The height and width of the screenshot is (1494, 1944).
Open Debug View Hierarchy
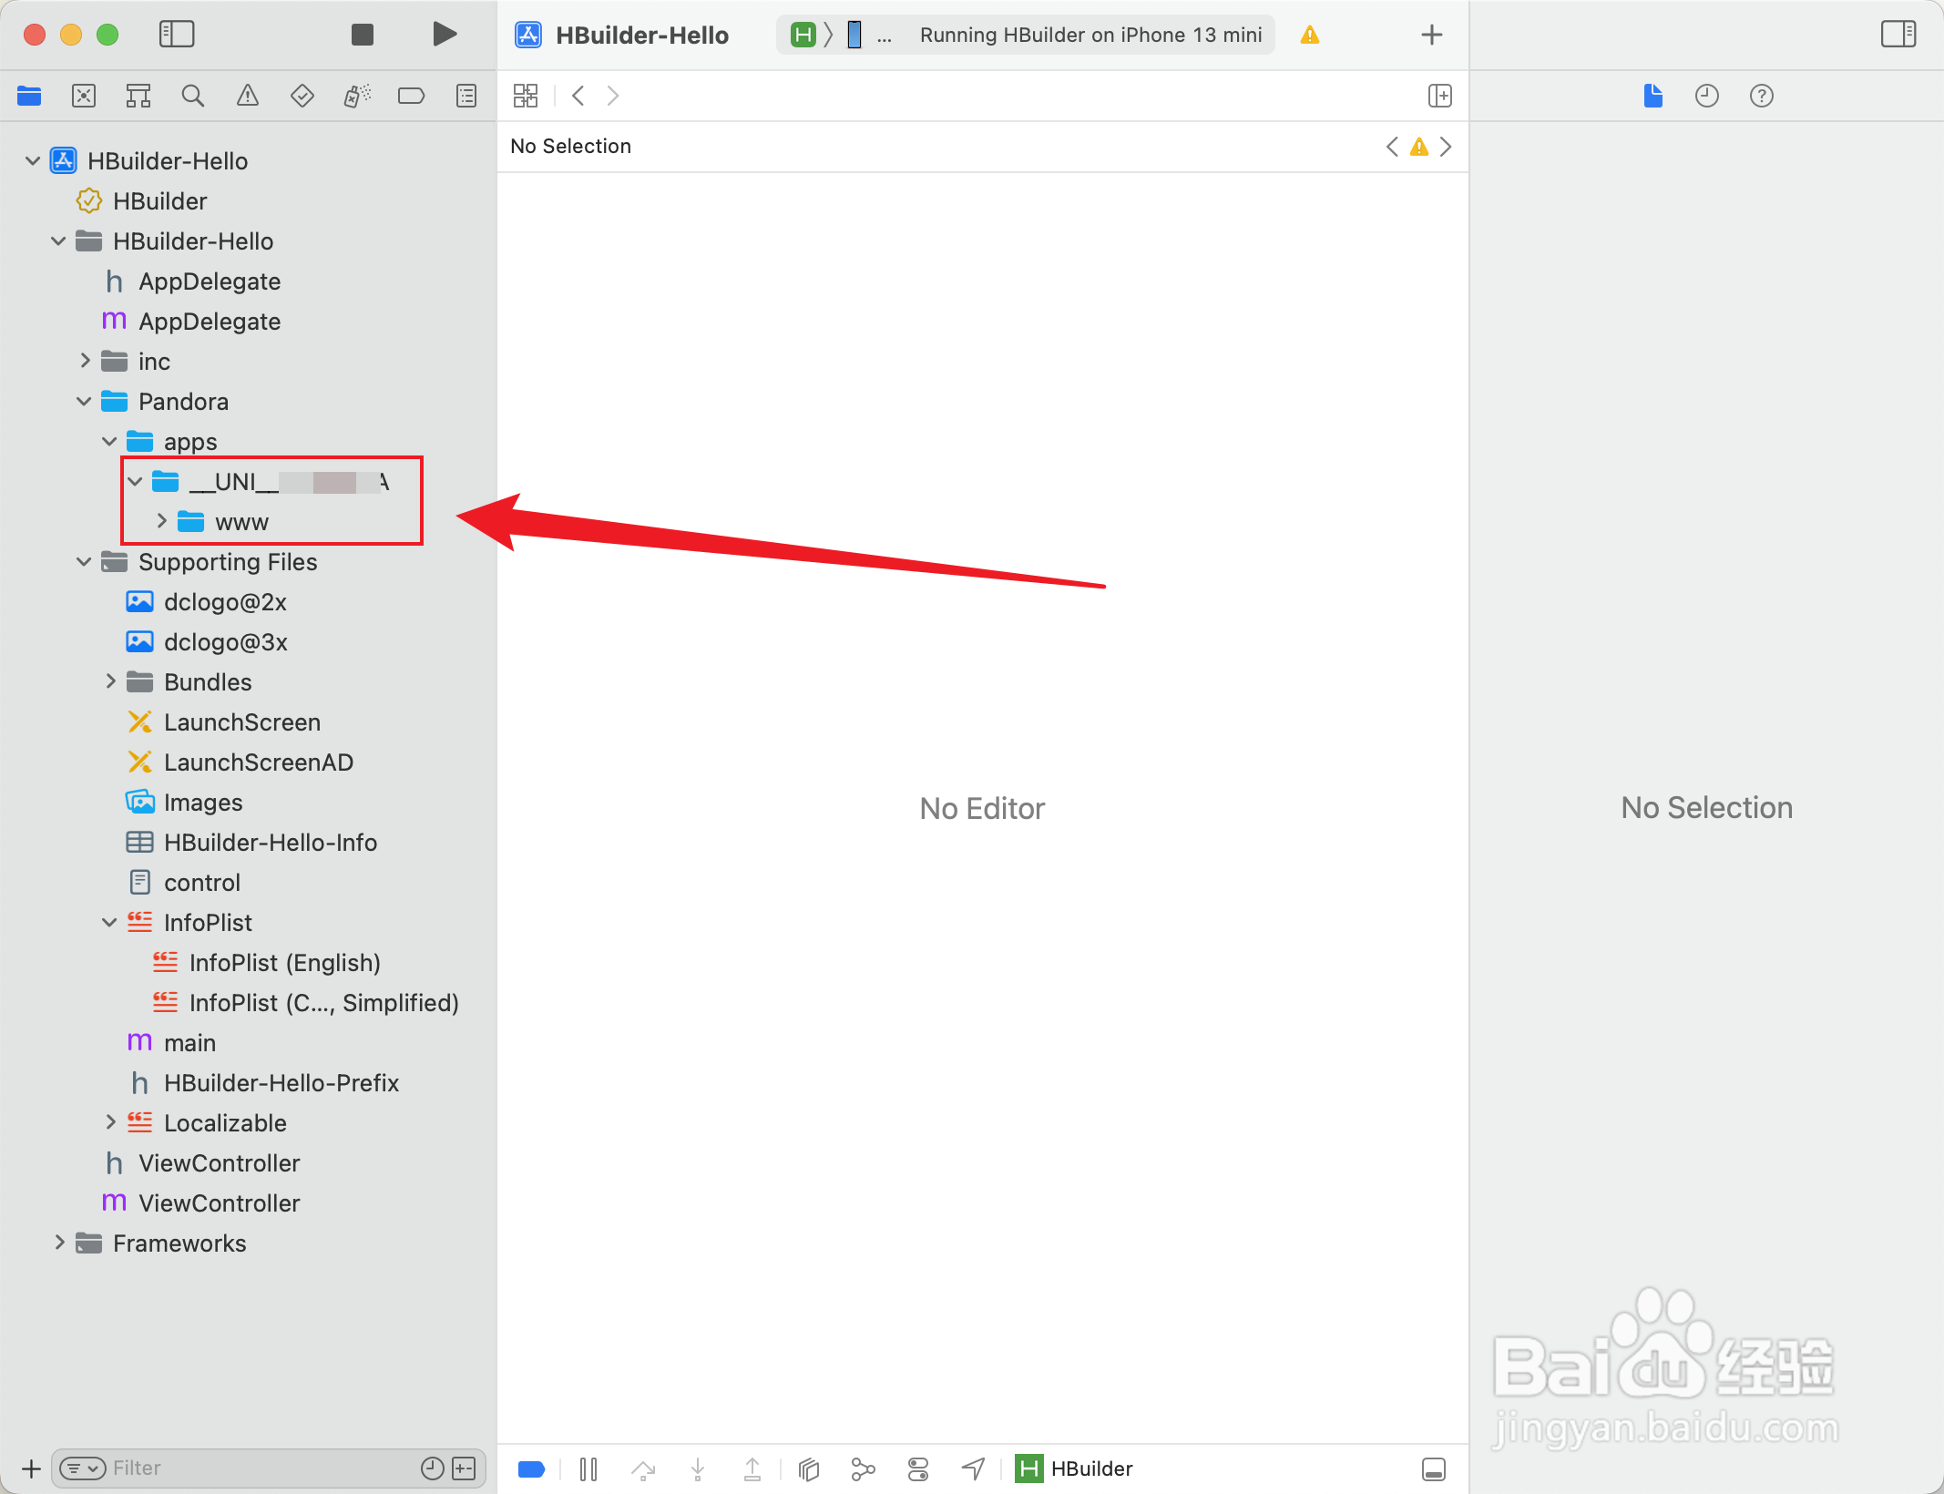click(x=809, y=1468)
